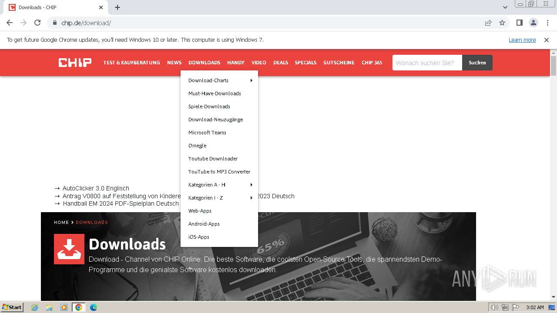Open AutoClicker 3.0 Englisch link
The image size is (557, 313).
(x=96, y=188)
